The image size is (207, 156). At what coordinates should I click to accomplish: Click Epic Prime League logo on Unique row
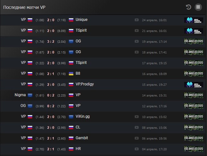194,20
